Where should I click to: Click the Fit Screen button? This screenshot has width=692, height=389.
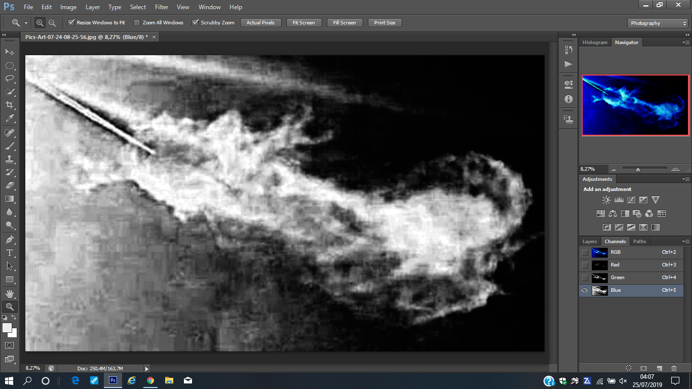point(304,23)
